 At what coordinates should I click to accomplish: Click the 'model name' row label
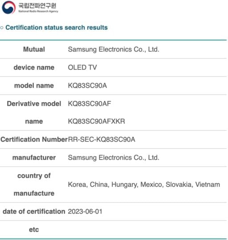pyautogui.click(x=34, y=86)
